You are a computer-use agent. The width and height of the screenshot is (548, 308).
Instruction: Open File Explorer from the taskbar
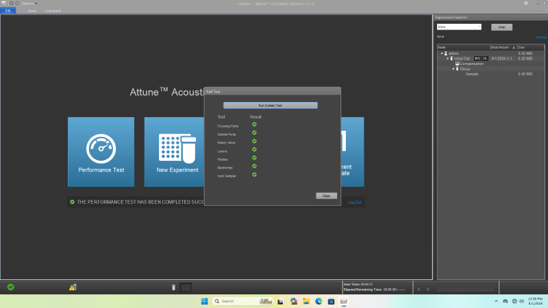pyautogui.click(x=306, y=301)
